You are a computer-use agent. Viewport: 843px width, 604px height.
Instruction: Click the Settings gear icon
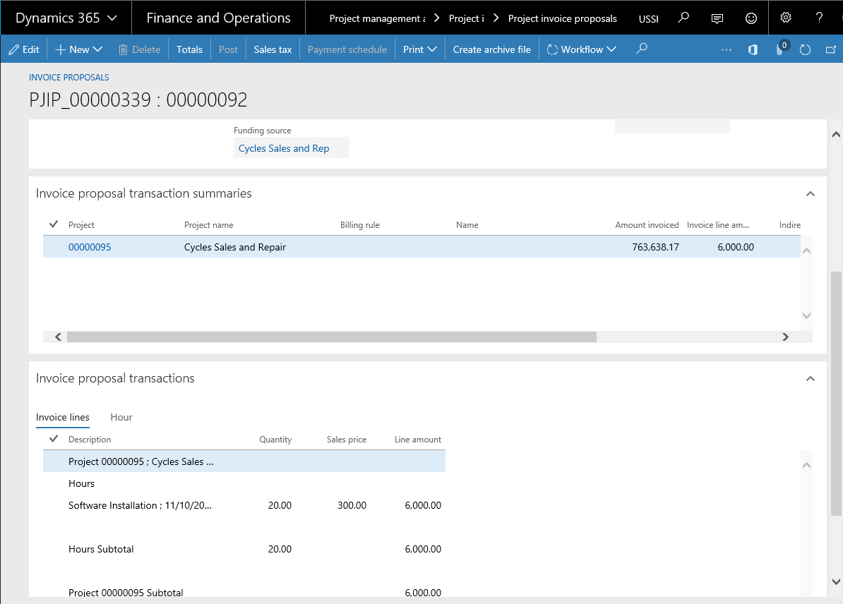tap(785, 18)
